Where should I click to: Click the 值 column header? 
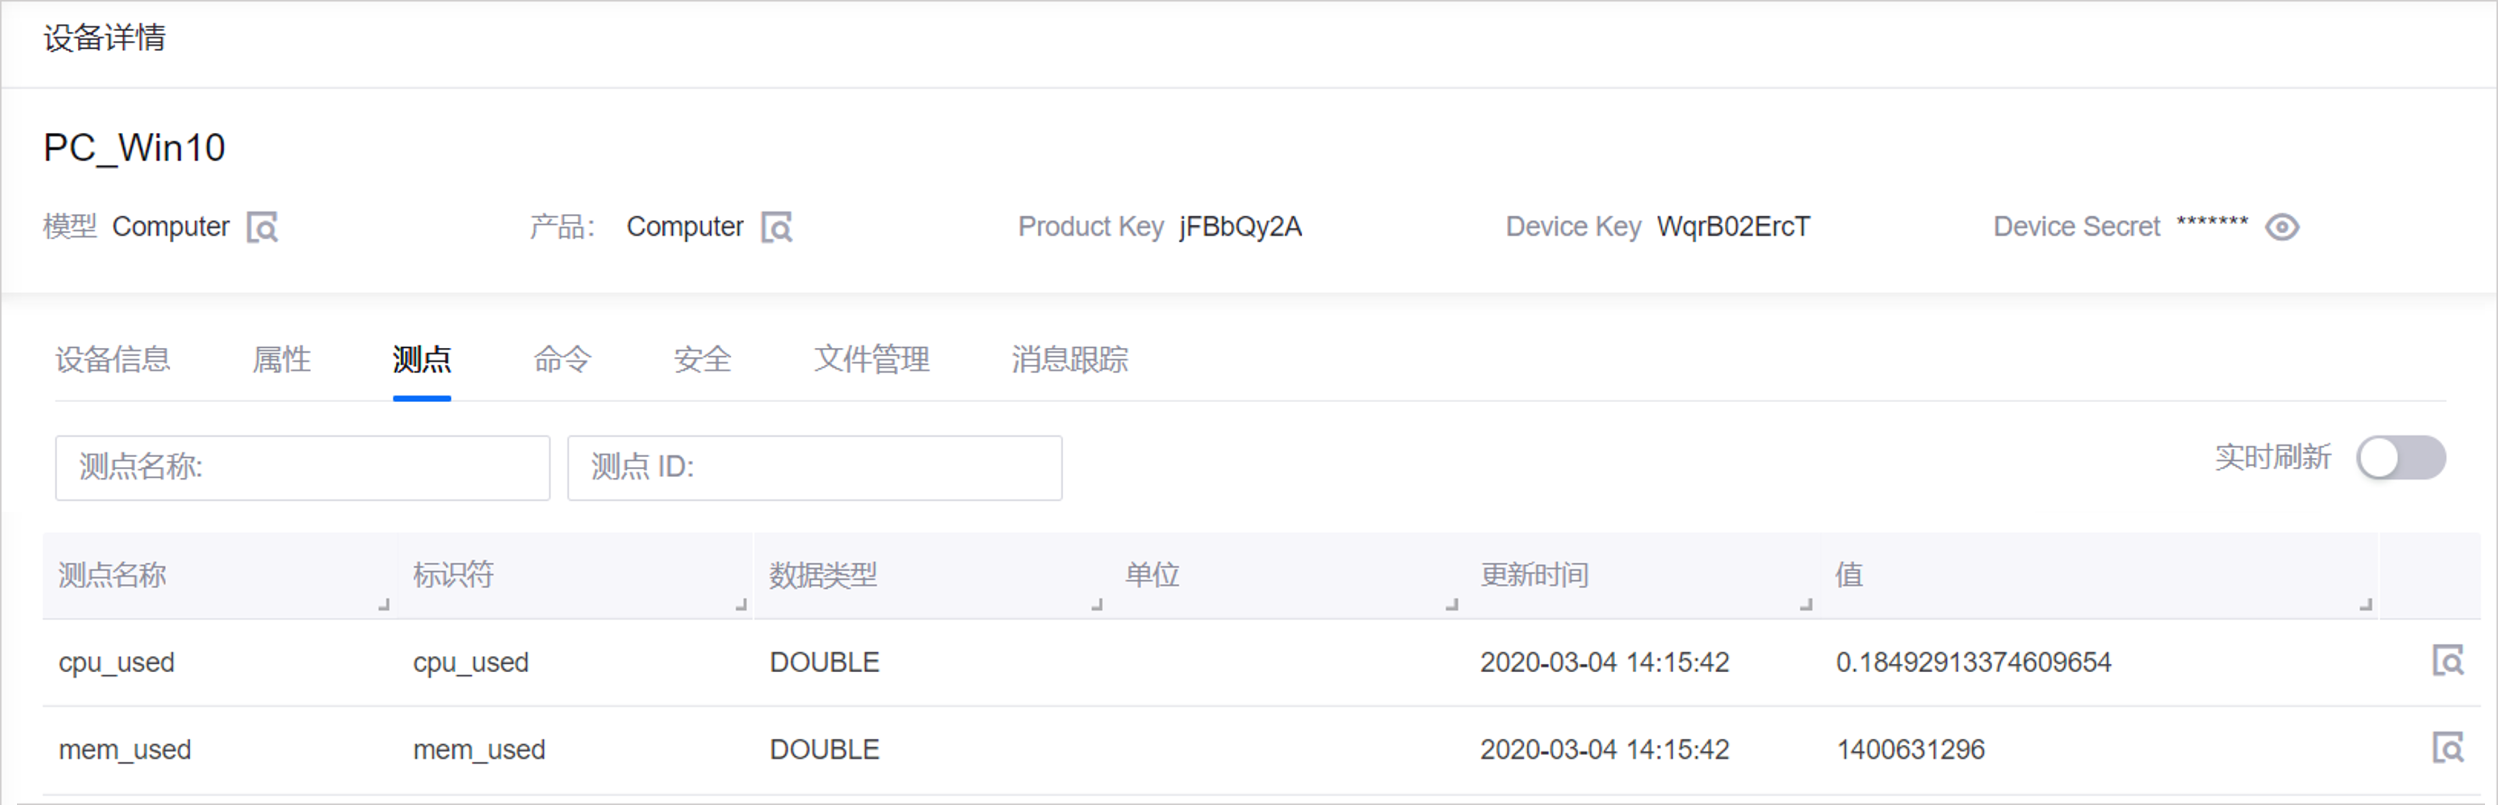[x=1849, y=575]
